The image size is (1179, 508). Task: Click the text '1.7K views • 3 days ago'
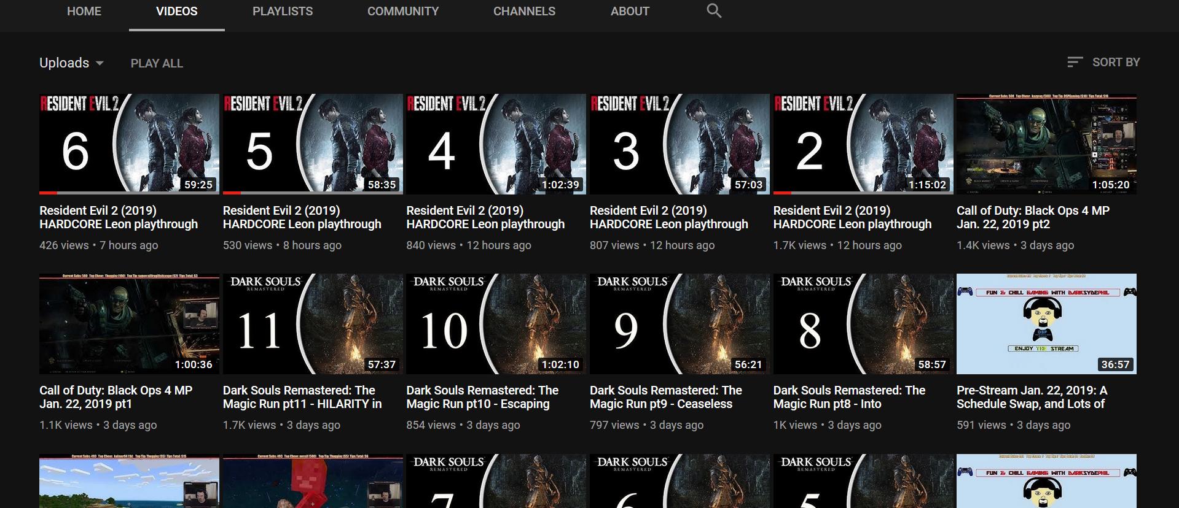(281, 425)
